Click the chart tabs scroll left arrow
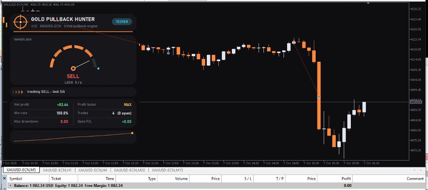The image size is (428, 190). tap(415, 170)
